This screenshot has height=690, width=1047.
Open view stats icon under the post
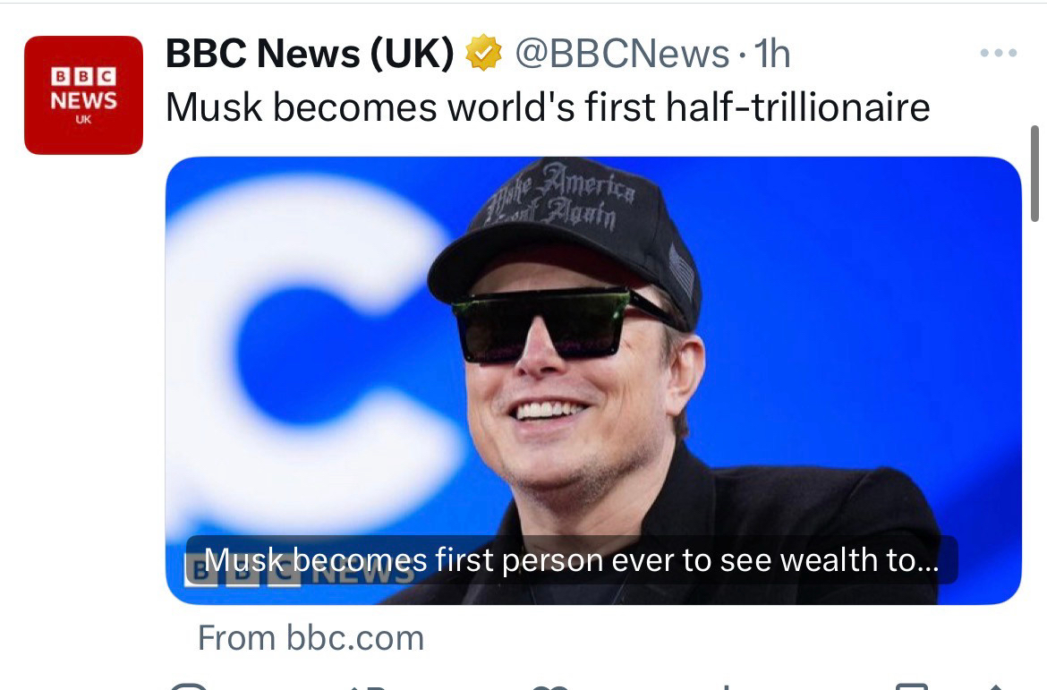coord(725,686)
